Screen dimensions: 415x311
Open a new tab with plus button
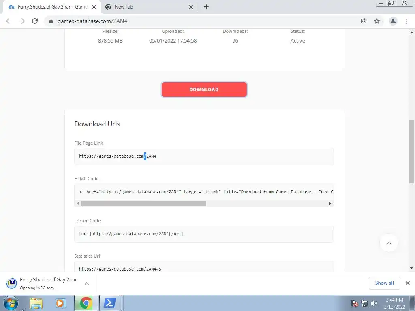(206, 7)
